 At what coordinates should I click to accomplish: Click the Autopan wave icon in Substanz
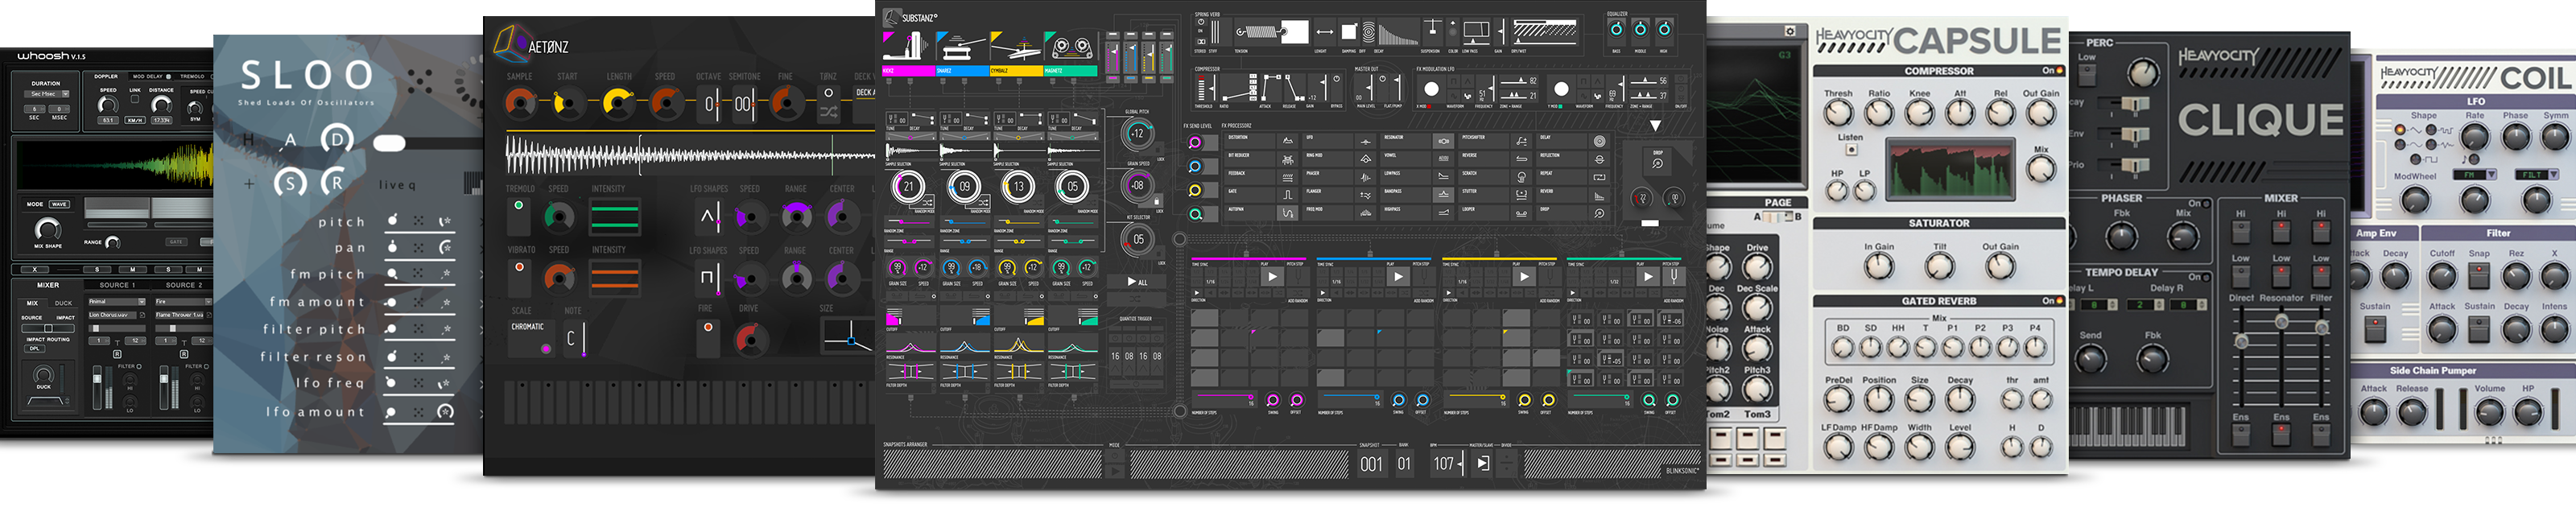tap(1288, 213)
